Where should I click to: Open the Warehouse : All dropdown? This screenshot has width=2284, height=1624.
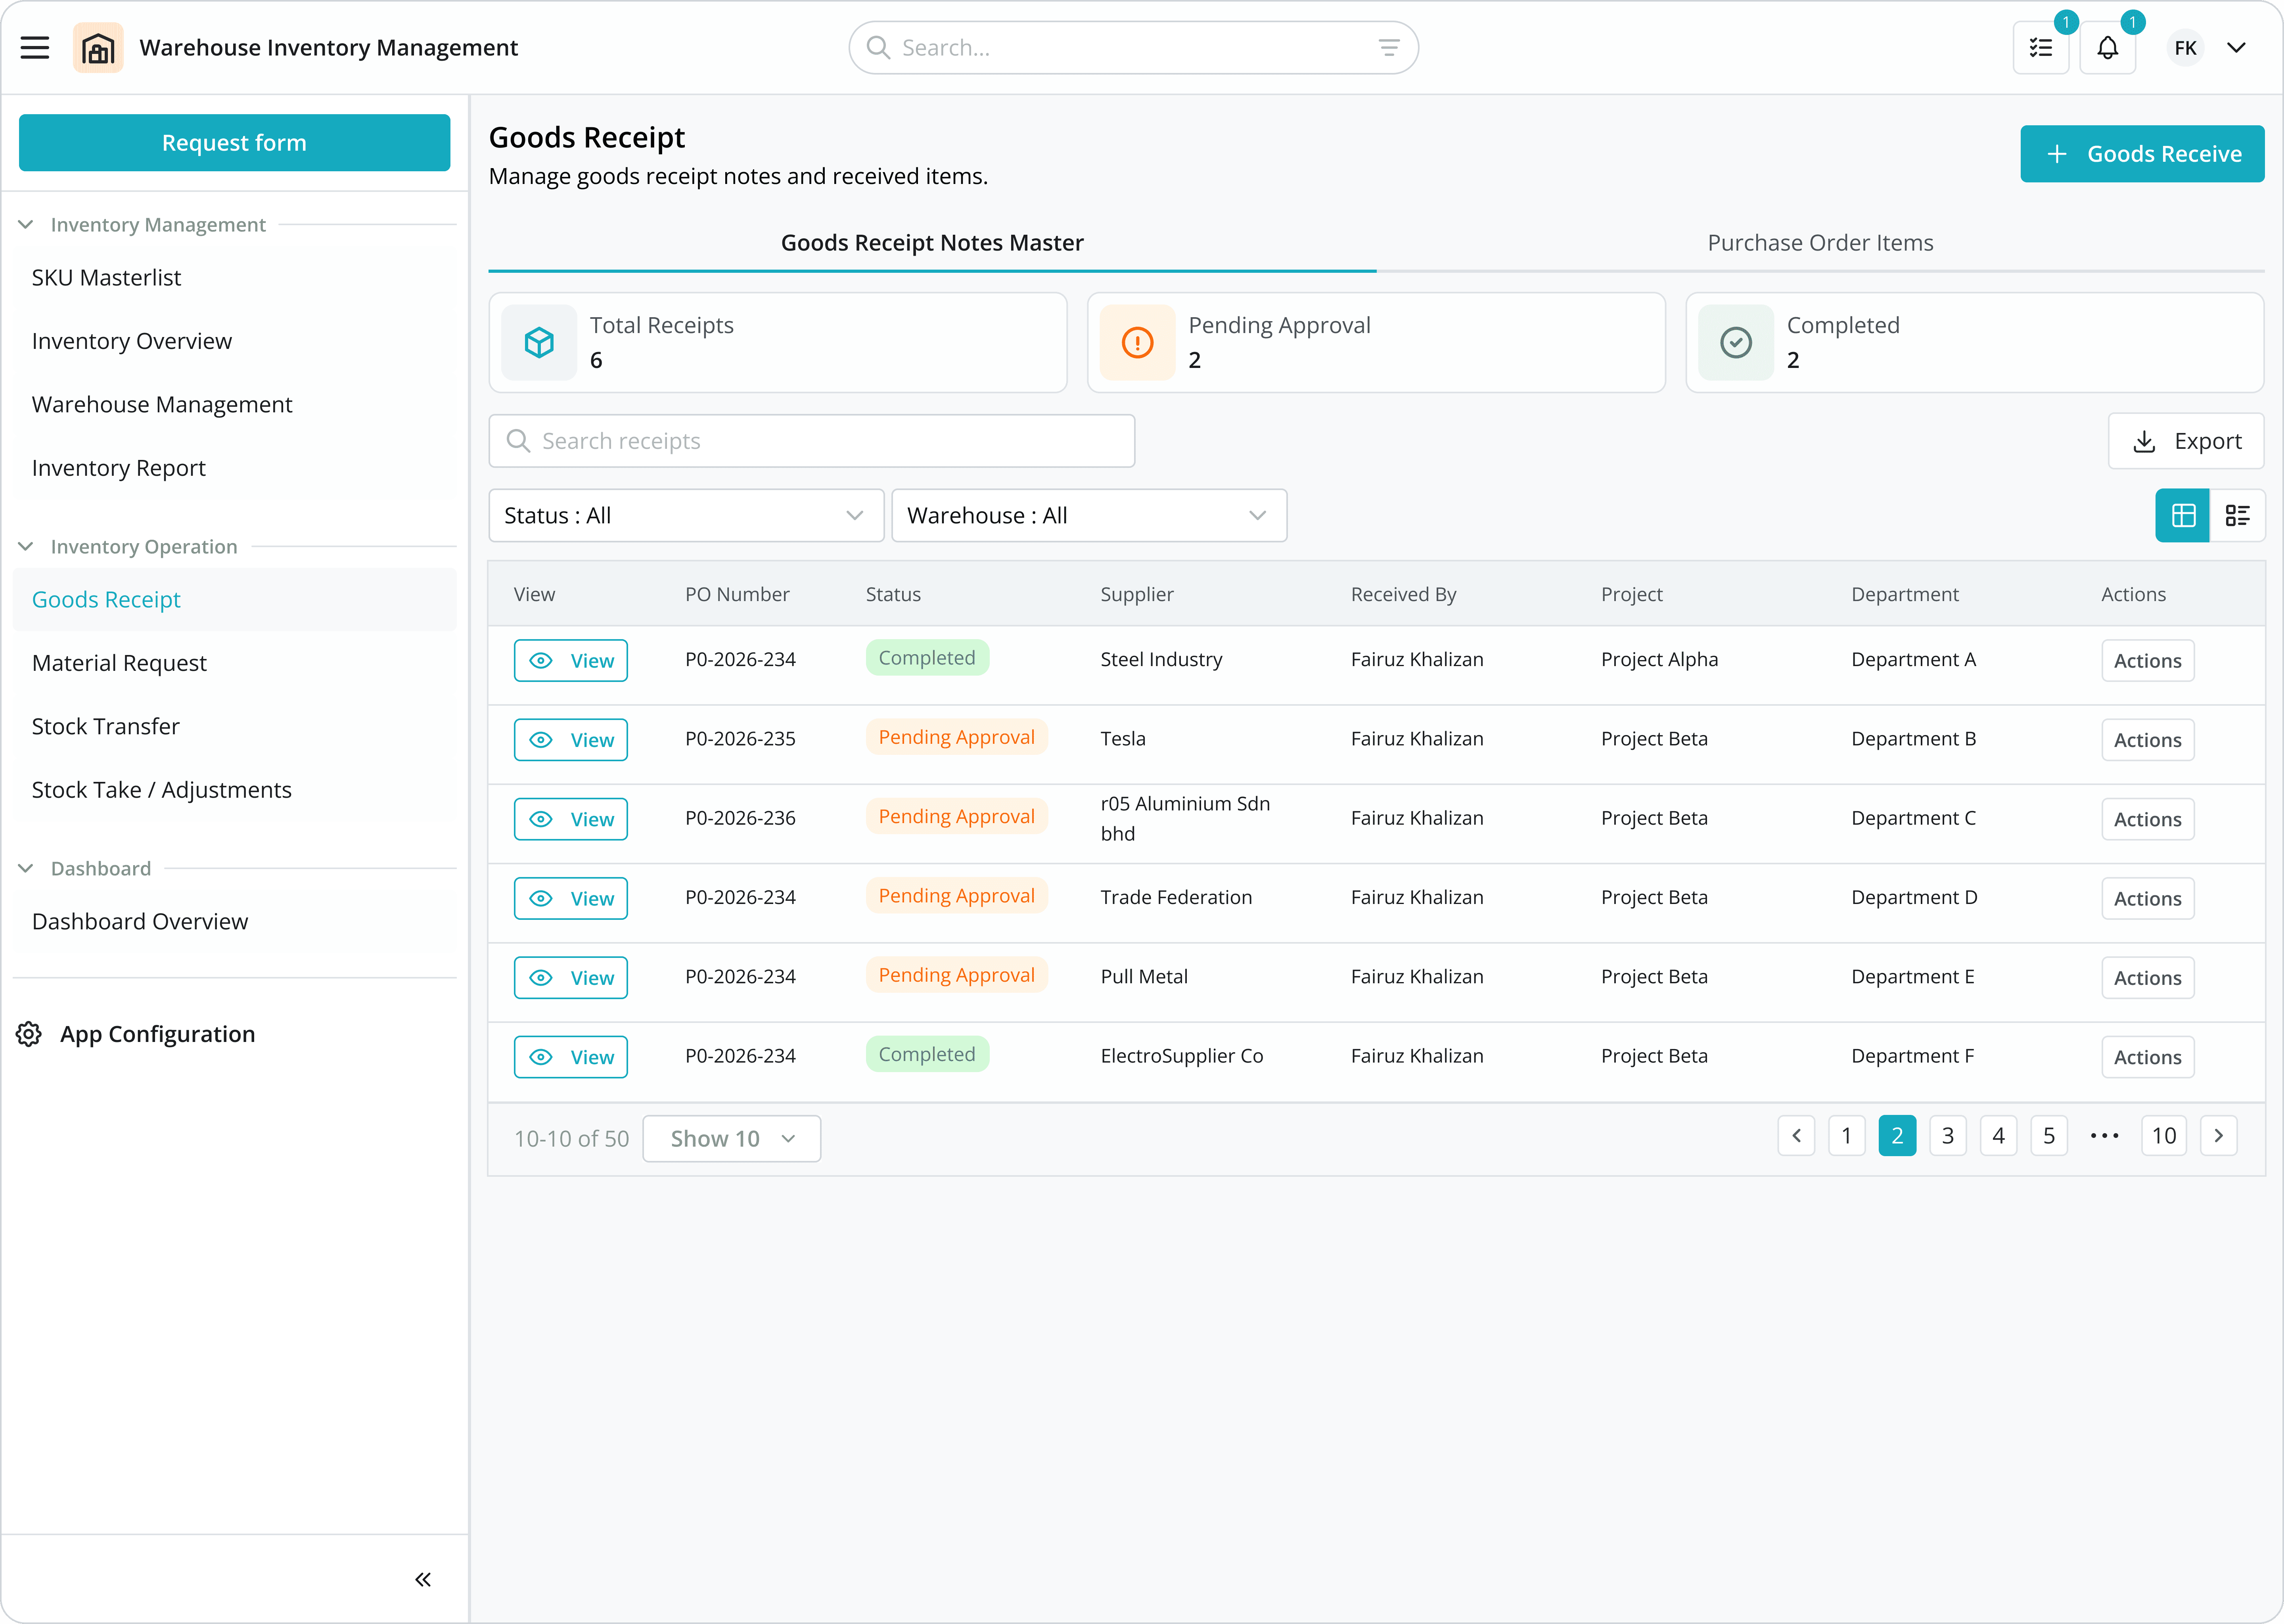(1088, 515)
